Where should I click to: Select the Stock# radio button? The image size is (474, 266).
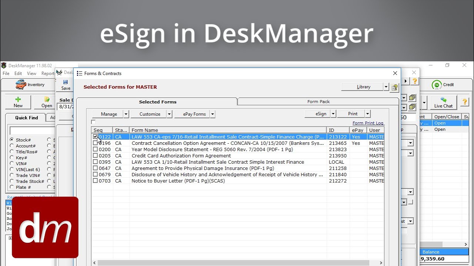tap(12, 140)
